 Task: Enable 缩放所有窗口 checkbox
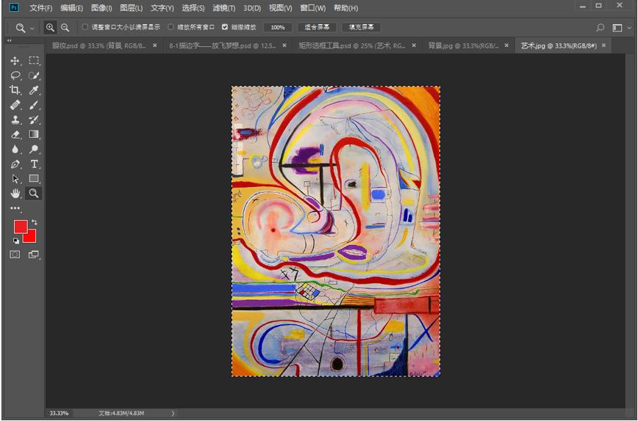(x=171, y=27)
